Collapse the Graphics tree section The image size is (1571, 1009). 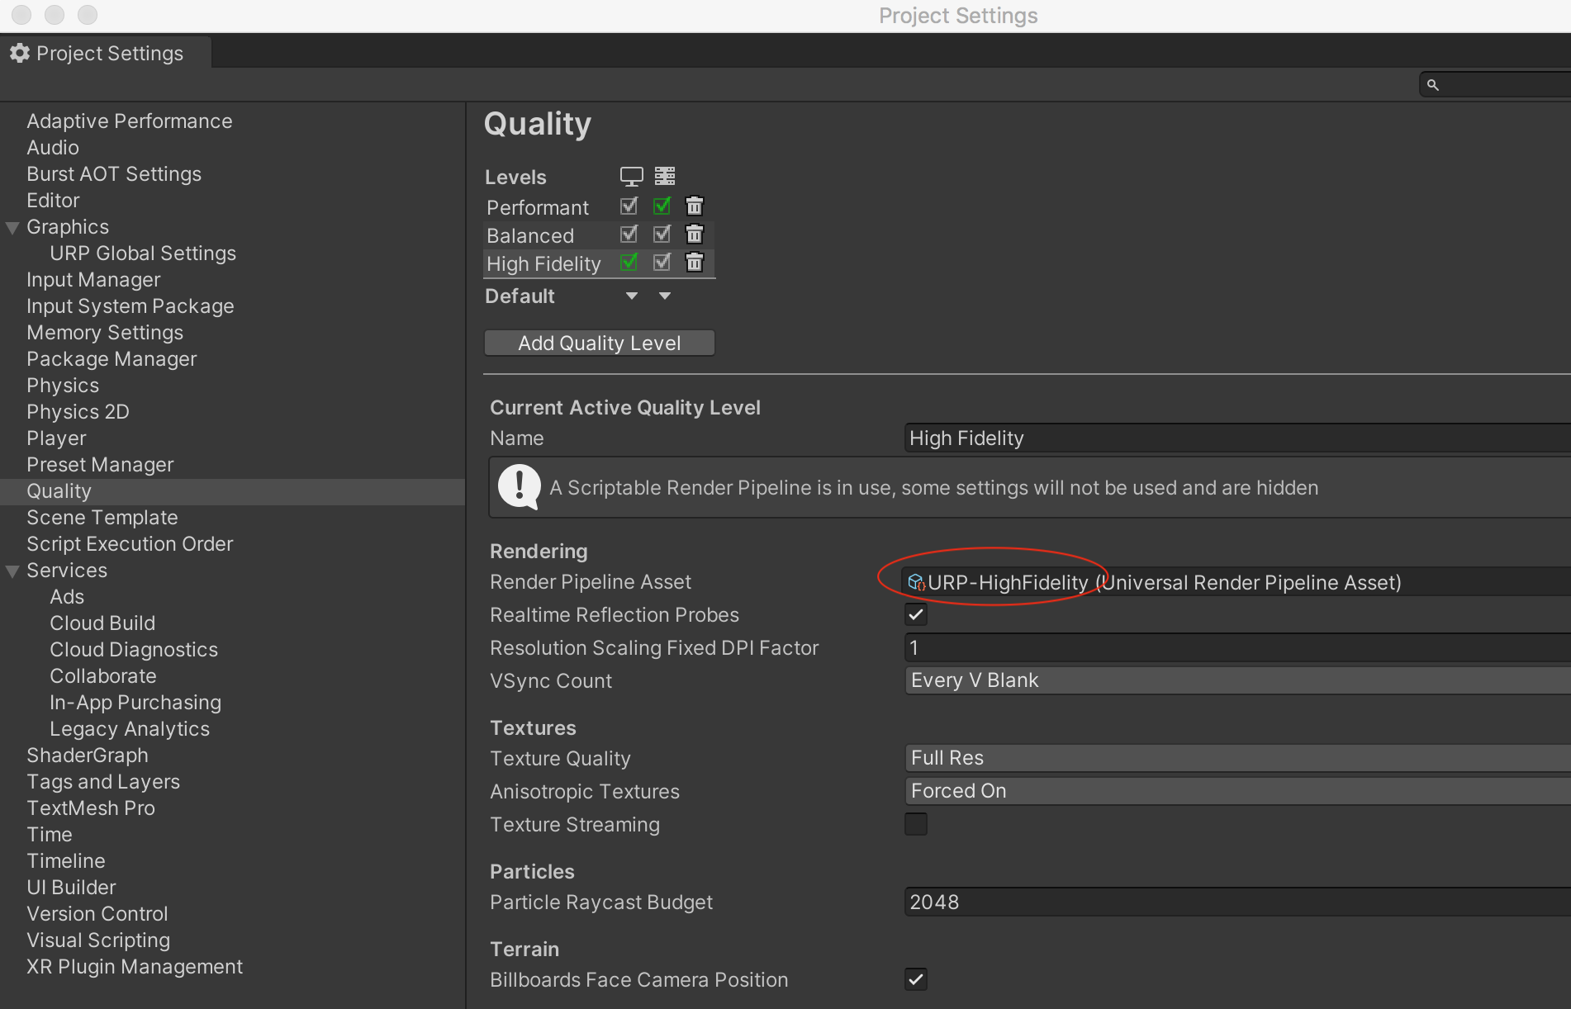(12, 228)
